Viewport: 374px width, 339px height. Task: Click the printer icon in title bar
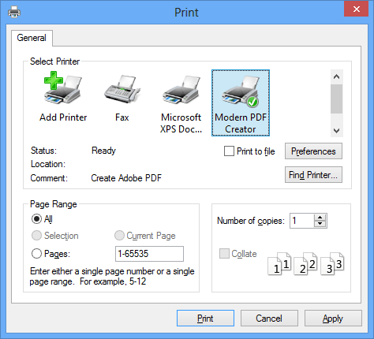pyautogui.click(x=14, y=12)
